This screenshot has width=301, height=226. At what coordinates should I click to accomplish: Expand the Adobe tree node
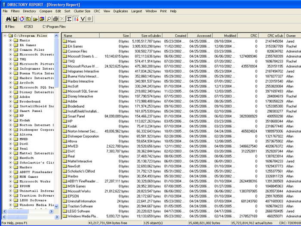tap(11, 97)
